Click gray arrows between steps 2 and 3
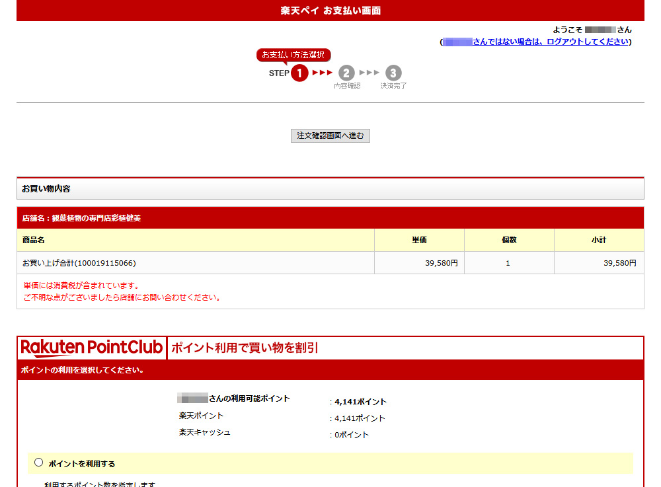This screenshot has height=487, width=661. tap(369, 73)
